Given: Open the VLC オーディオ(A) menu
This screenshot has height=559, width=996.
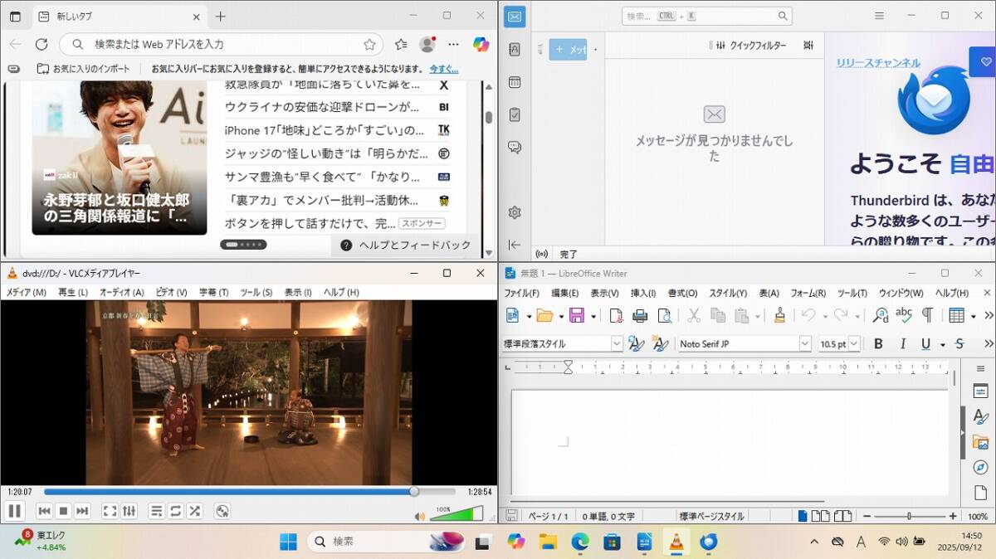Looking at the screenshot, I should pos(121,292).
